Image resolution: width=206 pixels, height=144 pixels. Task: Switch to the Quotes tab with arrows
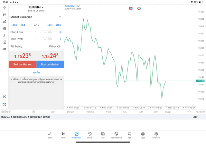coord(50,135)
